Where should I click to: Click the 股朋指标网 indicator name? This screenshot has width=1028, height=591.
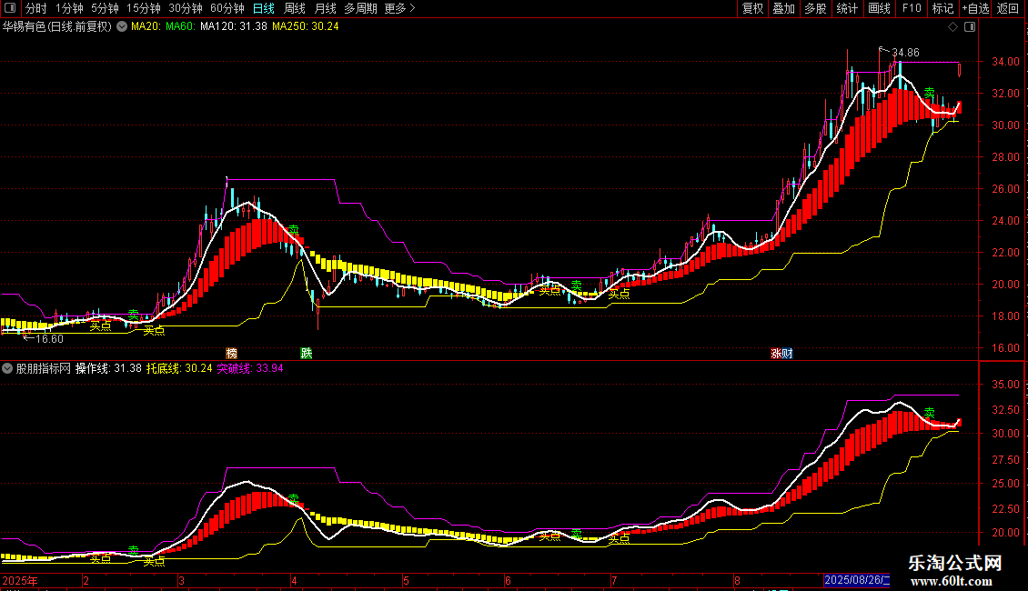[44, 368]
